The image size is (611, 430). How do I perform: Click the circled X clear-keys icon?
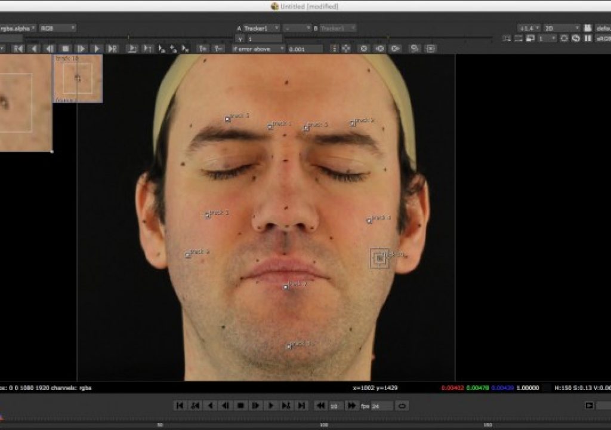coord(363,49)
